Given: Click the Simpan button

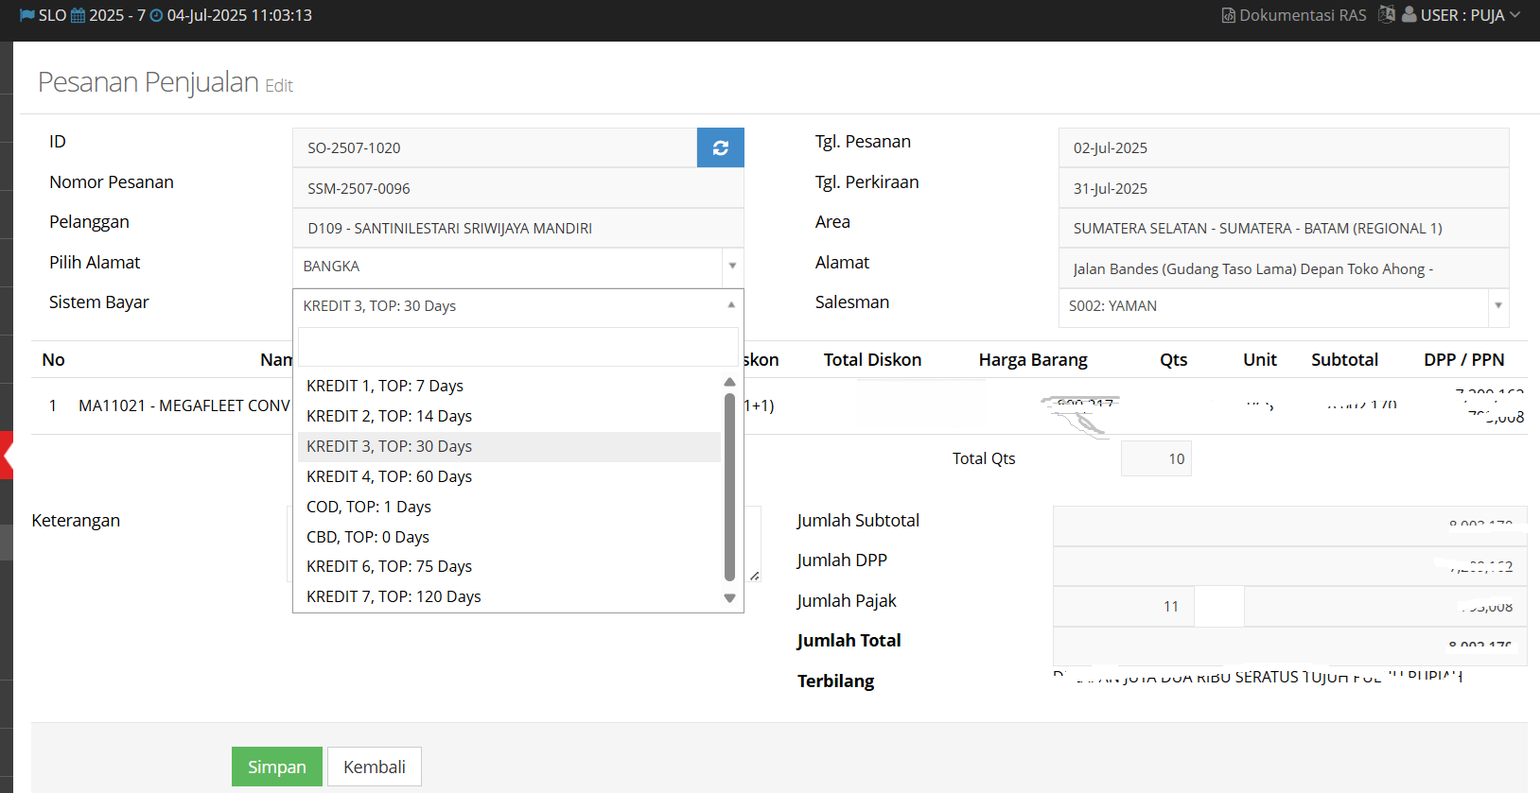Looking at the screenshot, I should pyautogui.click(x=276, y=767).
